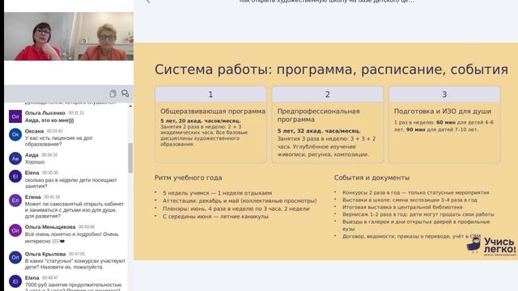Click bullet 'Выезды в галереи и дни открытых дверей'
The height and width of the screenshot is (291, 518).
click(416, 226)
